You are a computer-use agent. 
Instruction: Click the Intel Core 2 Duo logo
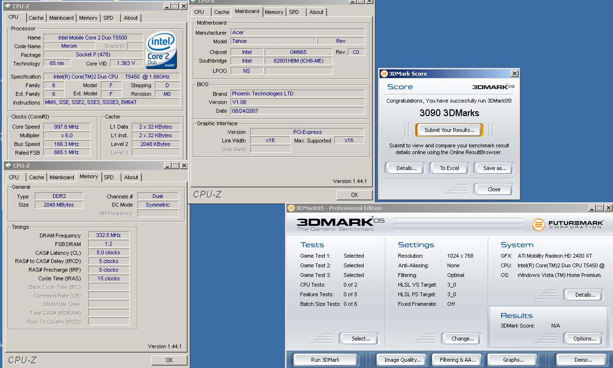162,50
